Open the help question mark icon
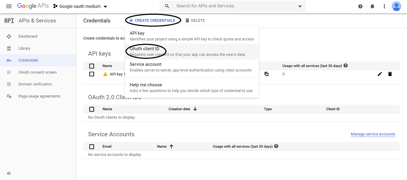 point(360,6)
